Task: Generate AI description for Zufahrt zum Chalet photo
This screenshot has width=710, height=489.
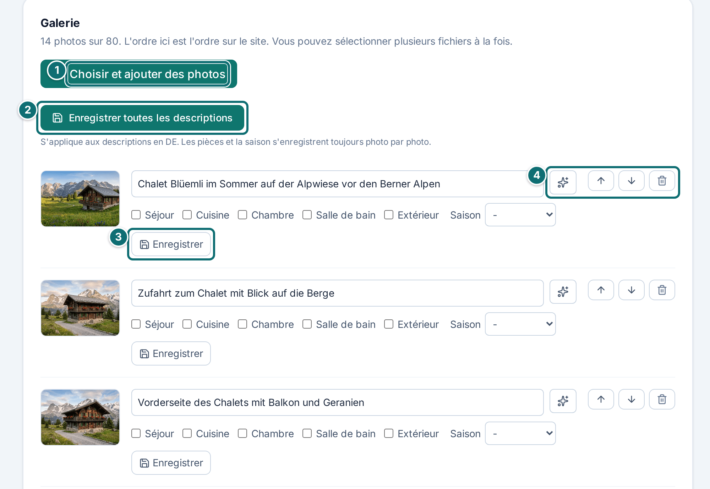Action: point(563,292)
